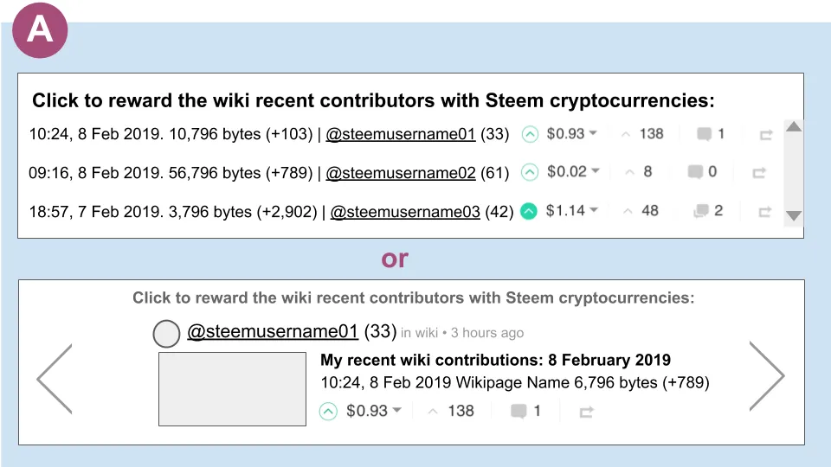This screenshot has width=831, height=467.
Task: Click scrollbar down arrow in contributors list
Action: point(794,215)
